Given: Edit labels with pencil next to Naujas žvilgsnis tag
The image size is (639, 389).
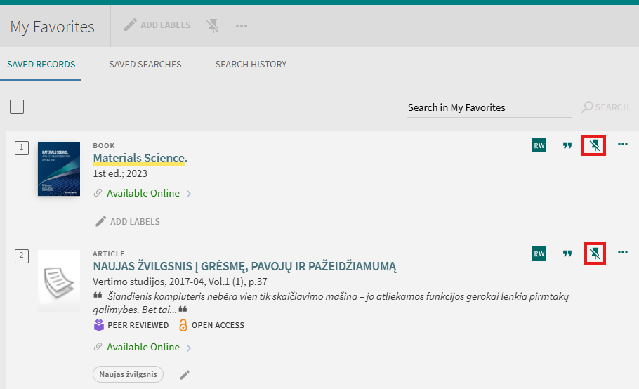Looking at the screenshot, I should click(x=185, y=375).
